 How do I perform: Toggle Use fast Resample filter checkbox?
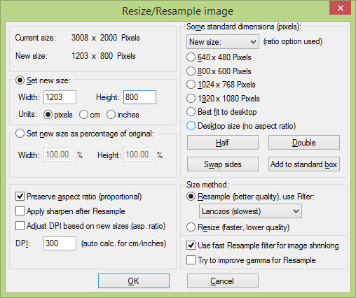click(191, 246)
